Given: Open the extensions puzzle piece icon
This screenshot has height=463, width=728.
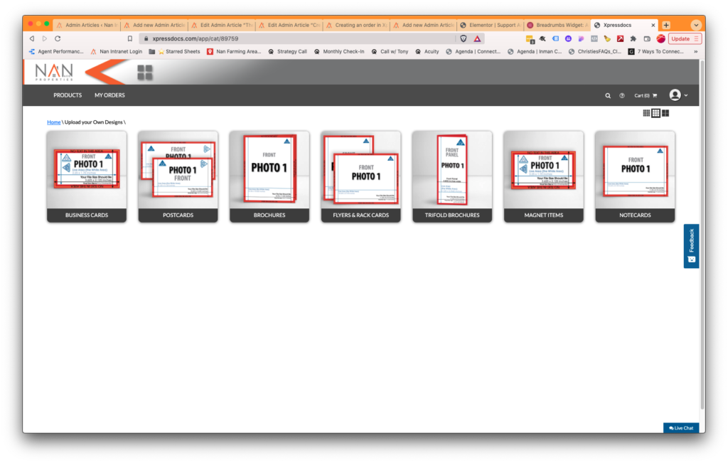Looking at the screenshot, I should pyautogui.click(x=633, y=38).
